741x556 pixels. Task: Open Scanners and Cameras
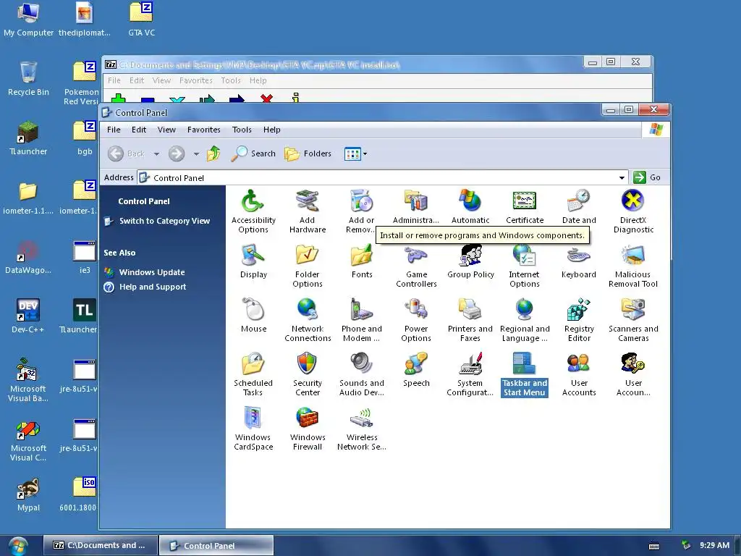[633, 320]
